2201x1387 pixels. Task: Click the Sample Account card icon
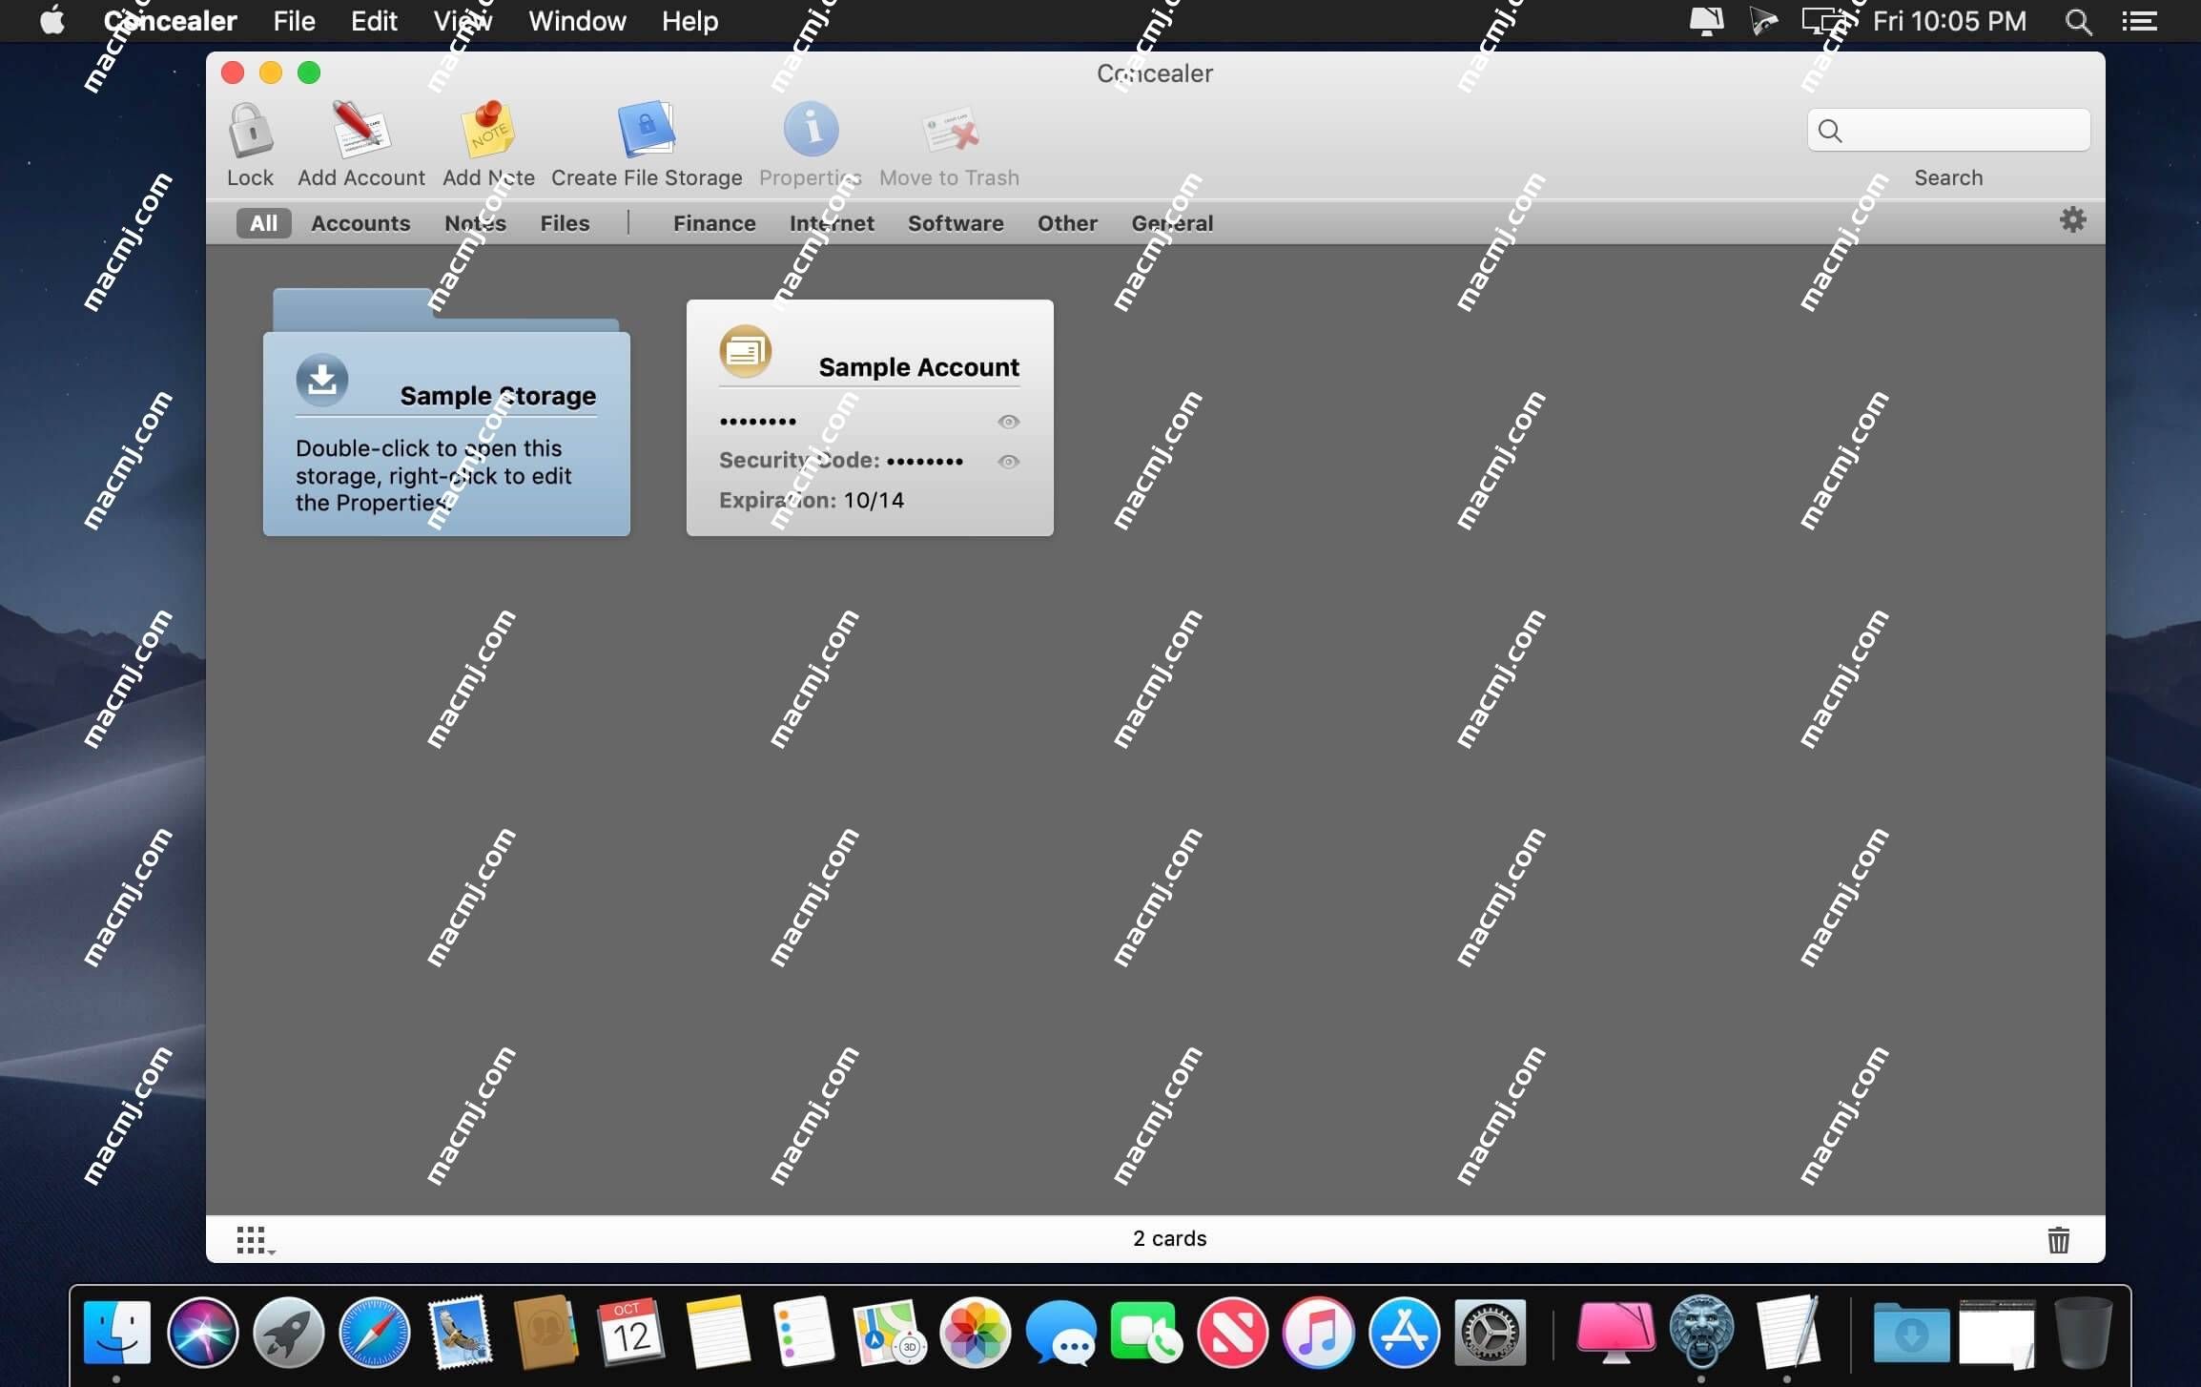745,351
